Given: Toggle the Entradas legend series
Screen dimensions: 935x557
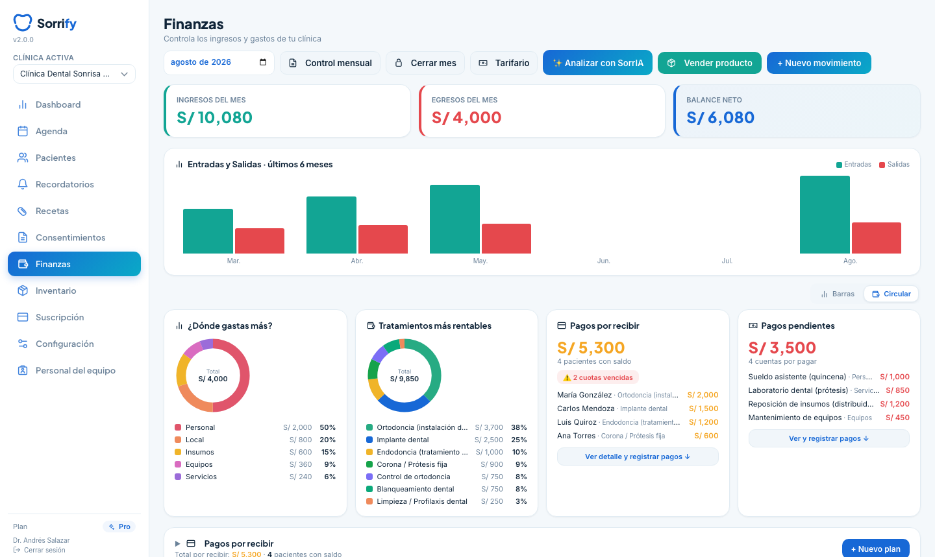Looking at the screenshot, I should coord(854,165).
